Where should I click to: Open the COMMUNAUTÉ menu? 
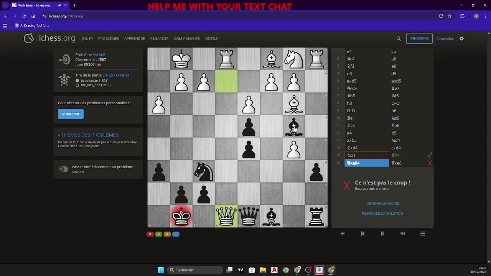tap(187, 39)
